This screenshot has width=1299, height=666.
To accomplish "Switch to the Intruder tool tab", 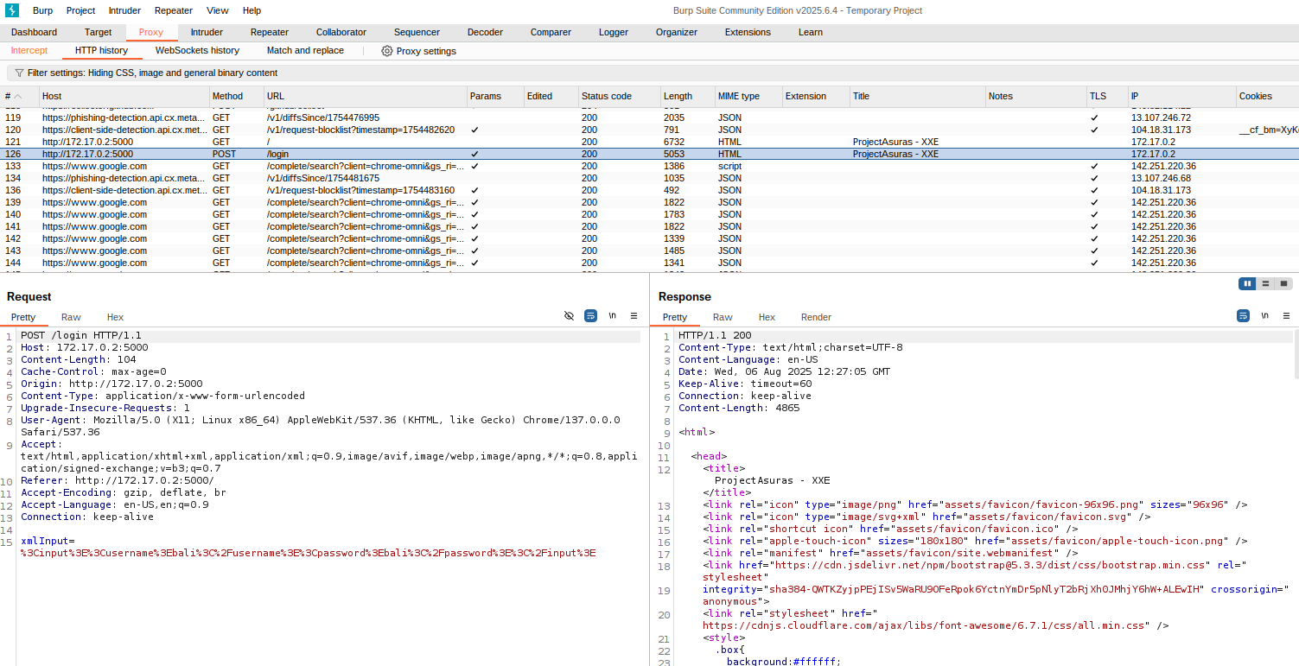I will click(x=207, y=32).
